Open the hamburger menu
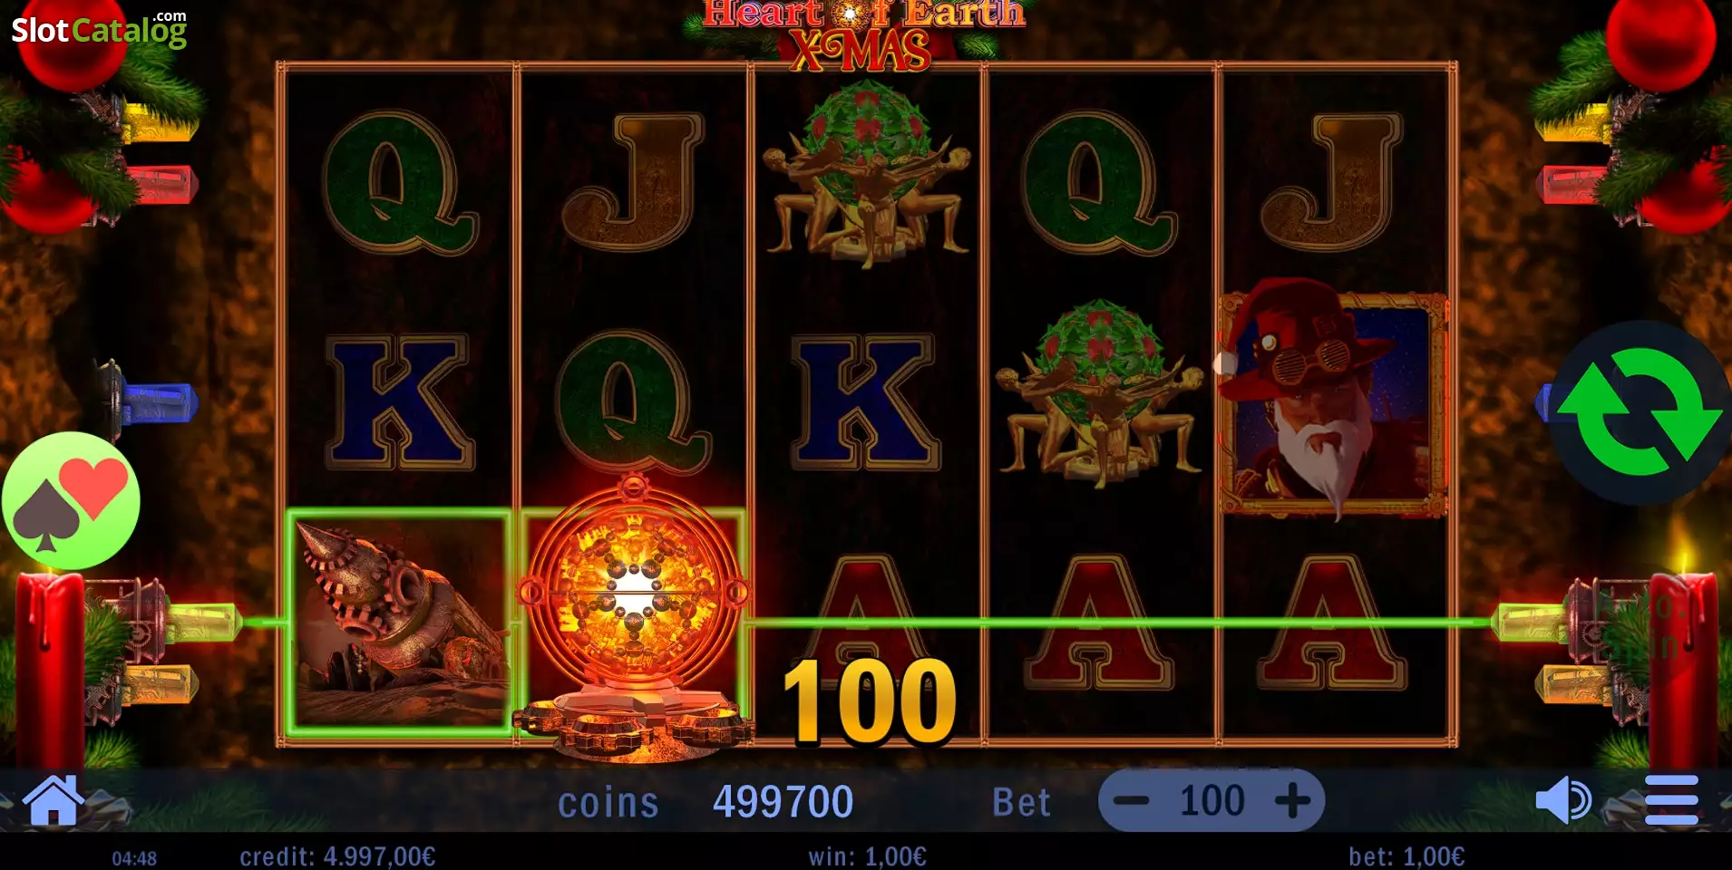Viewport: 1732px width, 870px height. click(1671, 800)
